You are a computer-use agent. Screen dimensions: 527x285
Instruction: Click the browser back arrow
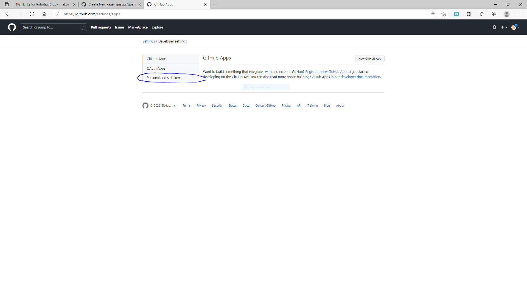coord(8,14)
